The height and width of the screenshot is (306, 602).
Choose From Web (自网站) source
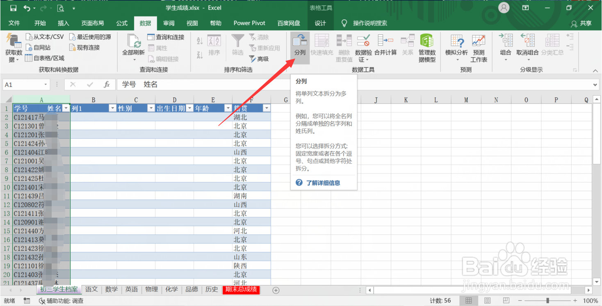click(x=38, y=47)
